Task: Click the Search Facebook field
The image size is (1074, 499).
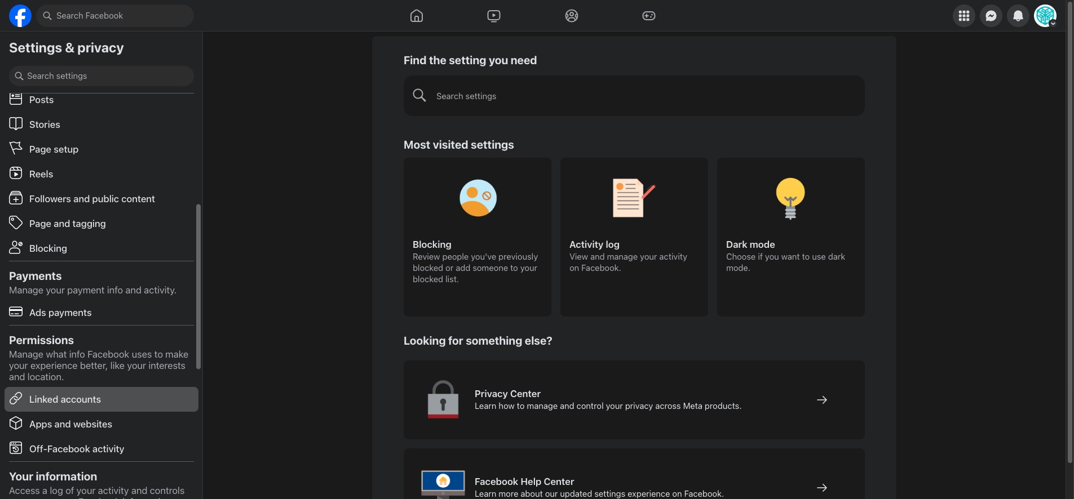Action: coord(115,16)
